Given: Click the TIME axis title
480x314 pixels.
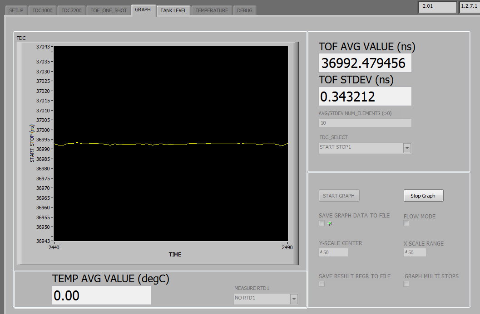Looking at the screenshot, I should tap(175, 255).
